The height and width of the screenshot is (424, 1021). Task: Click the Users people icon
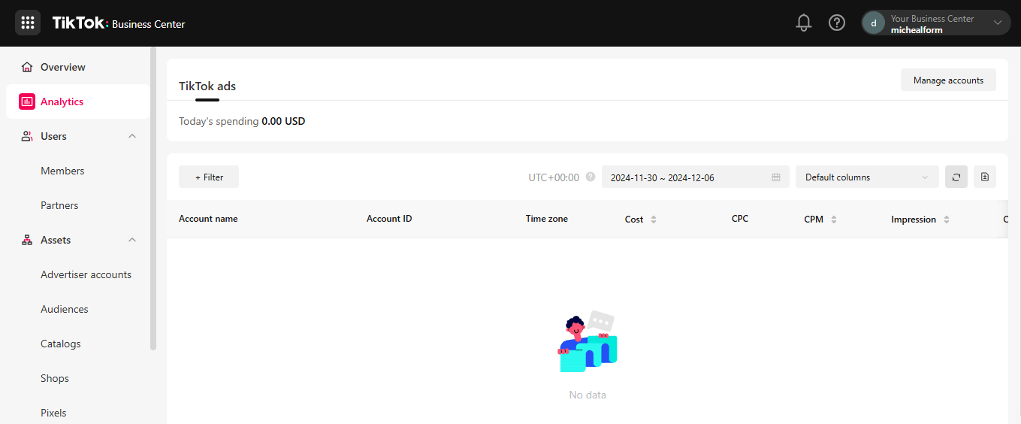click(27, 136)
